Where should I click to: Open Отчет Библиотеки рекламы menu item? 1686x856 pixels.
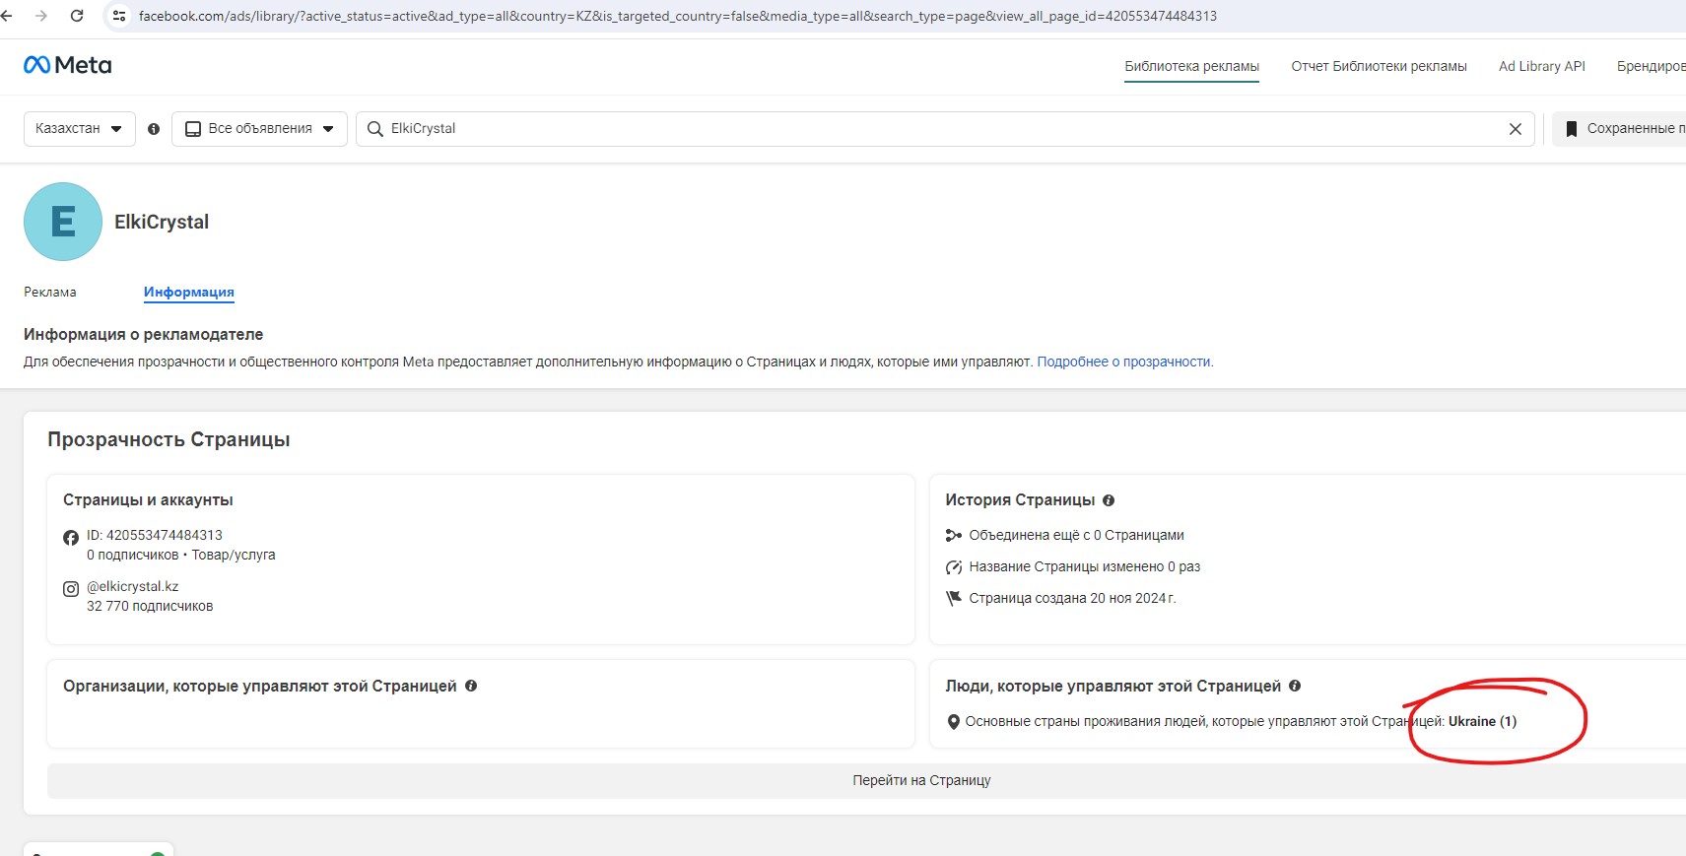(1379, 66)
